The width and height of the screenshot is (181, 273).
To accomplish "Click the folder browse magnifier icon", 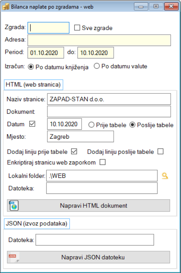I will click(165, 176).
